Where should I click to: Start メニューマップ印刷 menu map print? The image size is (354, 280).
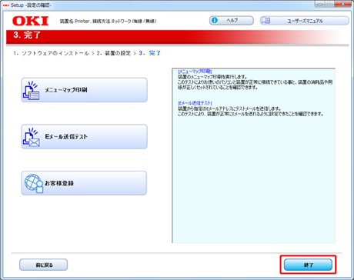point(84,90)
